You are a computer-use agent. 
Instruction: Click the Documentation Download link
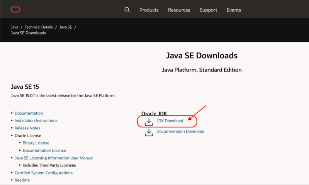click(180, 131)
